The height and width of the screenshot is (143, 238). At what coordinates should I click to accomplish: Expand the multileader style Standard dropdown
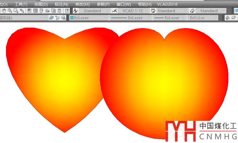pos(224,11)
